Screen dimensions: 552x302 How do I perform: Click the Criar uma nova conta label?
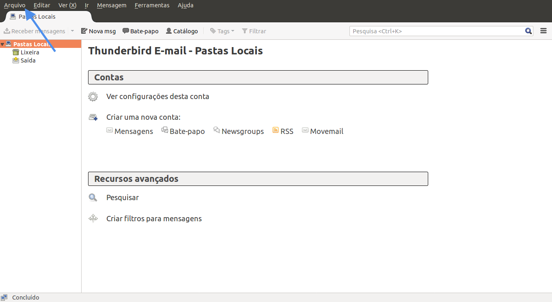143,117
